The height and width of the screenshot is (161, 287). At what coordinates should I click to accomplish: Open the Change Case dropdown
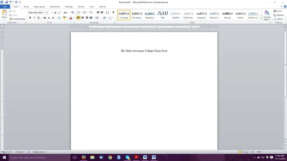click(x=65, y=13)
